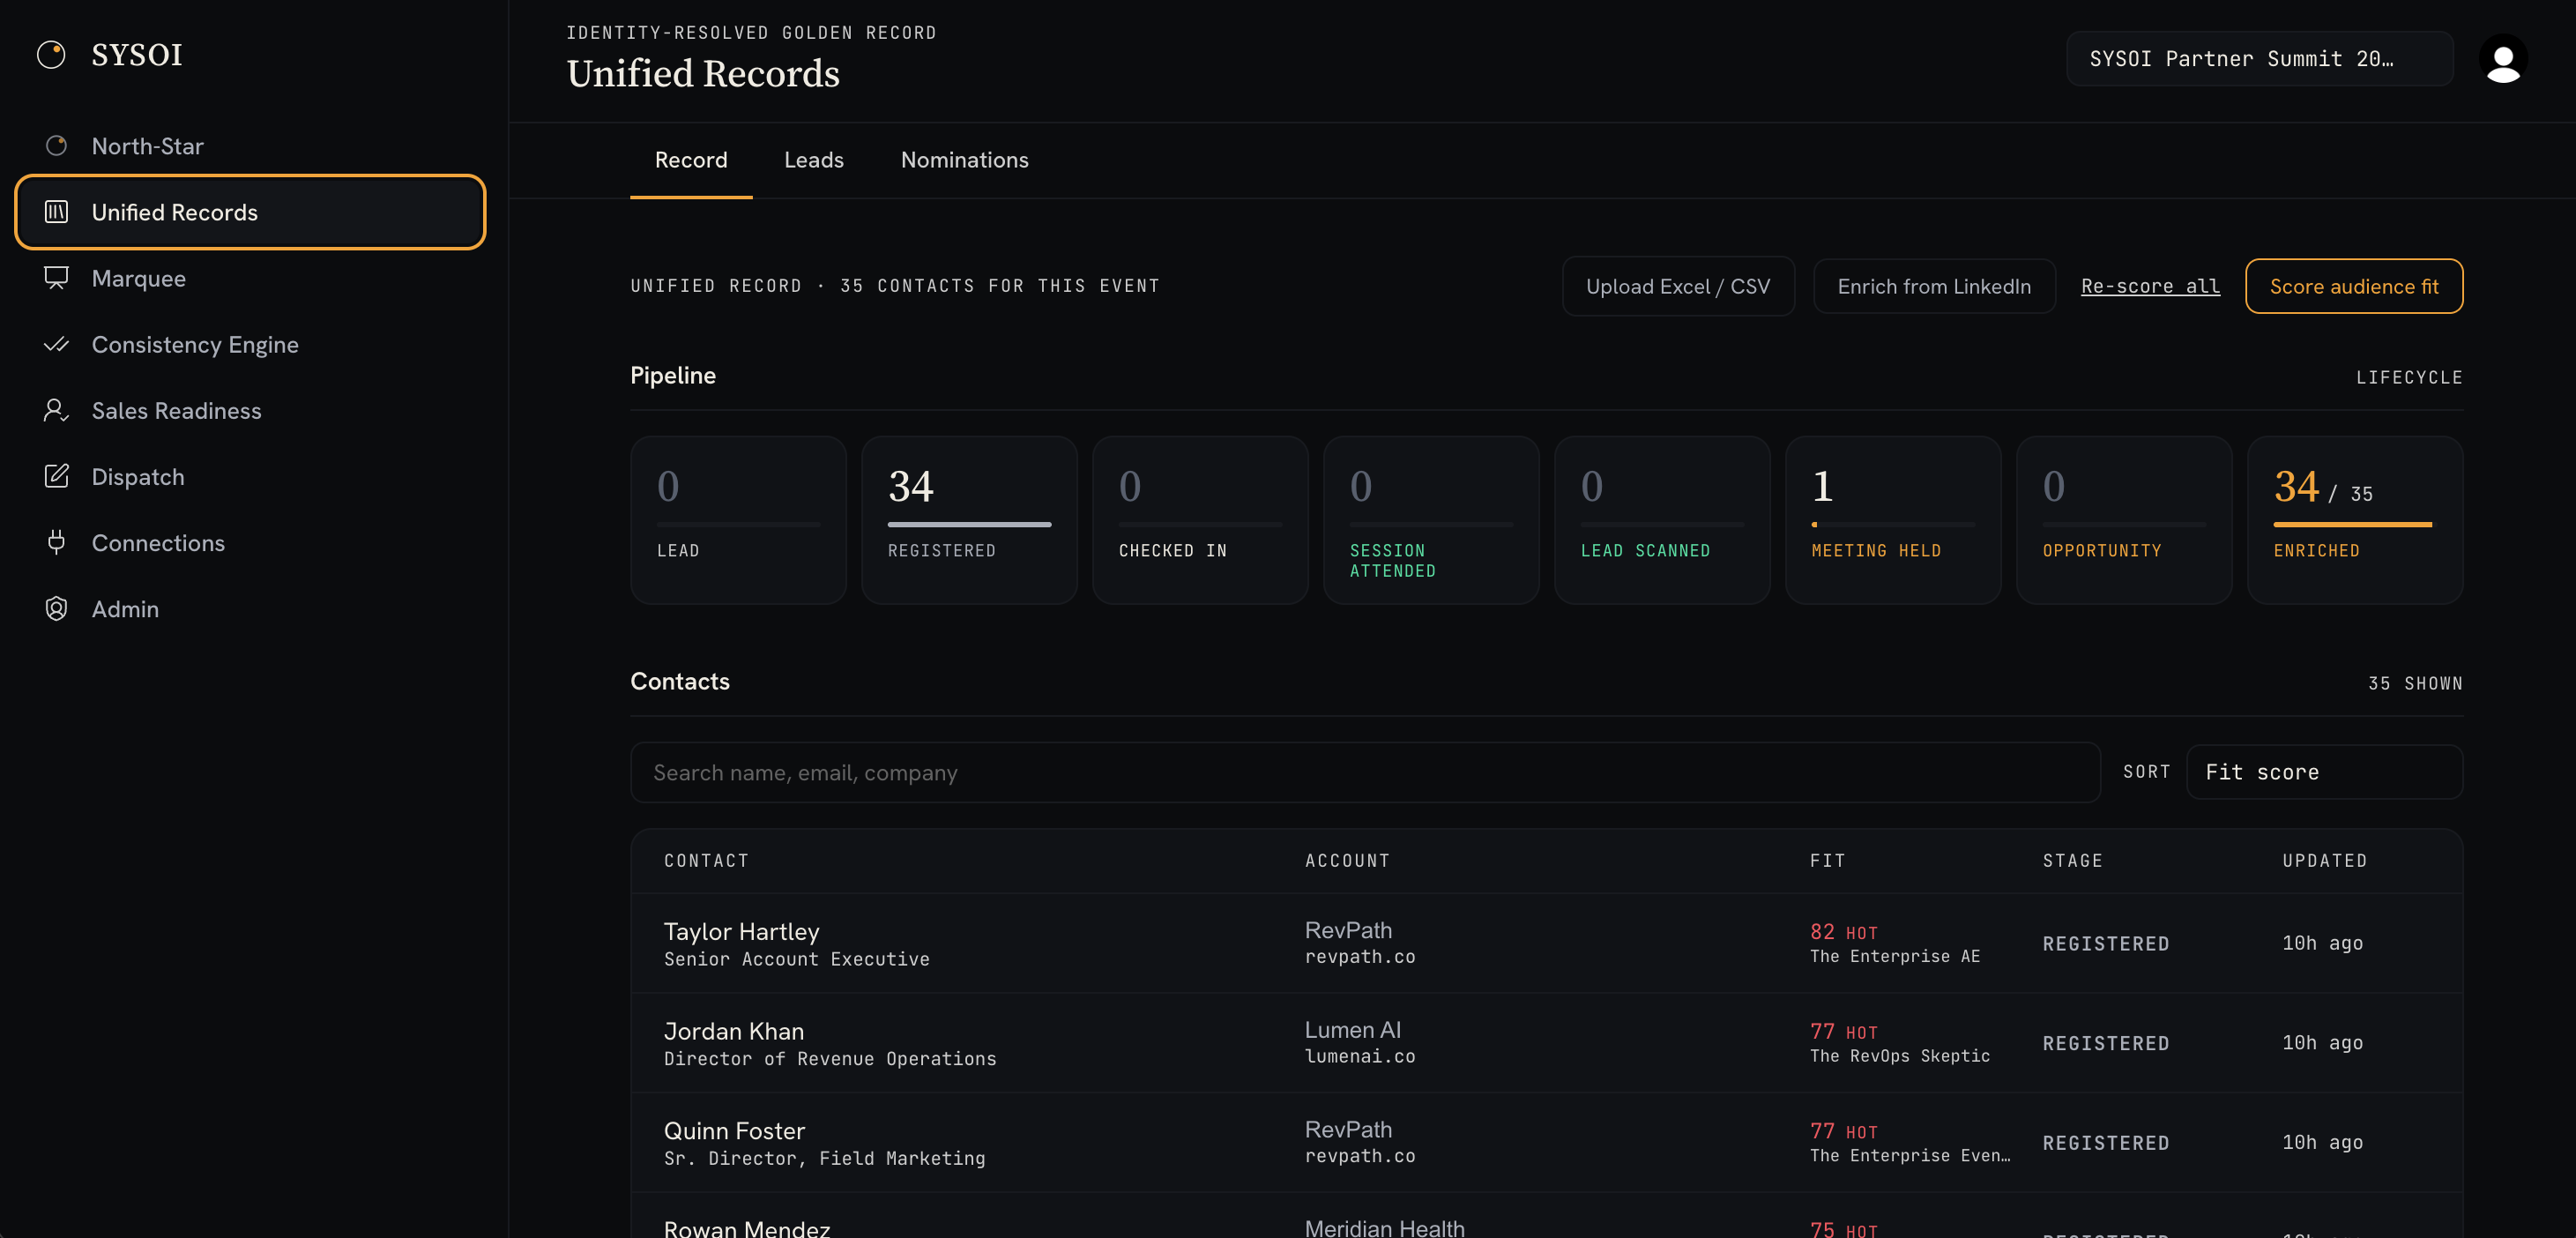
Task: Click Lumen AI account cell
Action: (x=1359, y=1042)
